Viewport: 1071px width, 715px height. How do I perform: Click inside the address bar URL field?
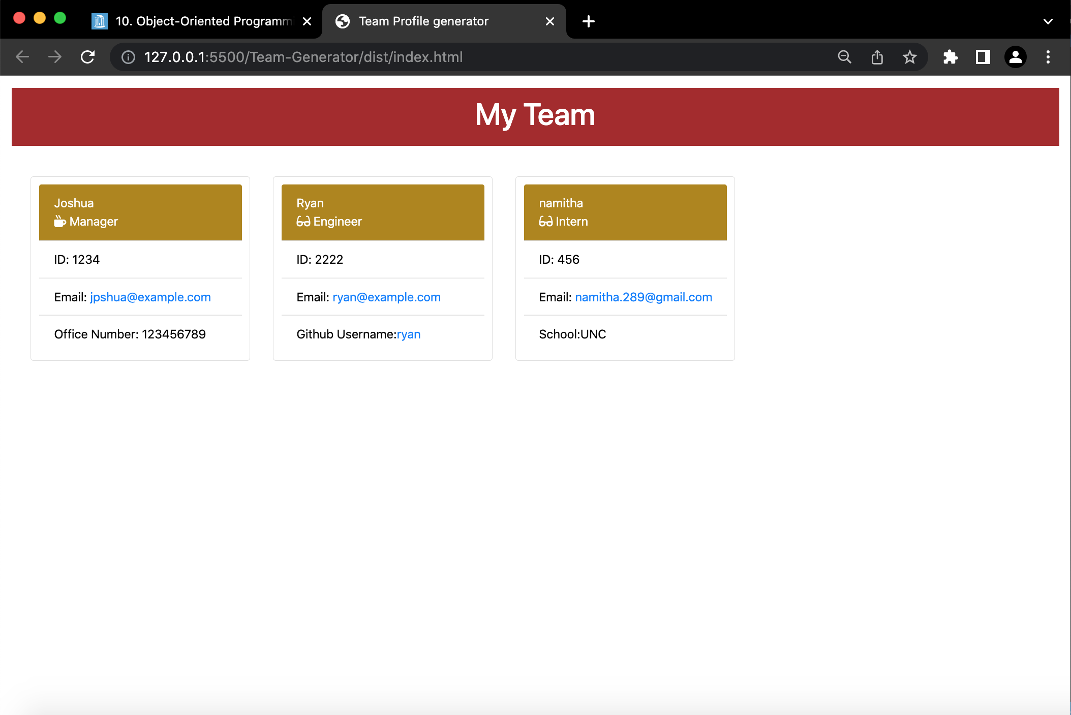pyautogui.click(x=356, y=57)
